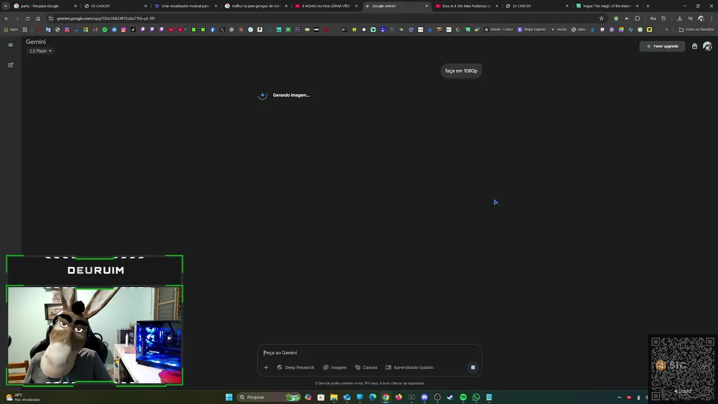Switch to the 'Imgur: The magic of the Internet' tab
The height and width of the screenshot is (404, 718).
tap(606, 6)
